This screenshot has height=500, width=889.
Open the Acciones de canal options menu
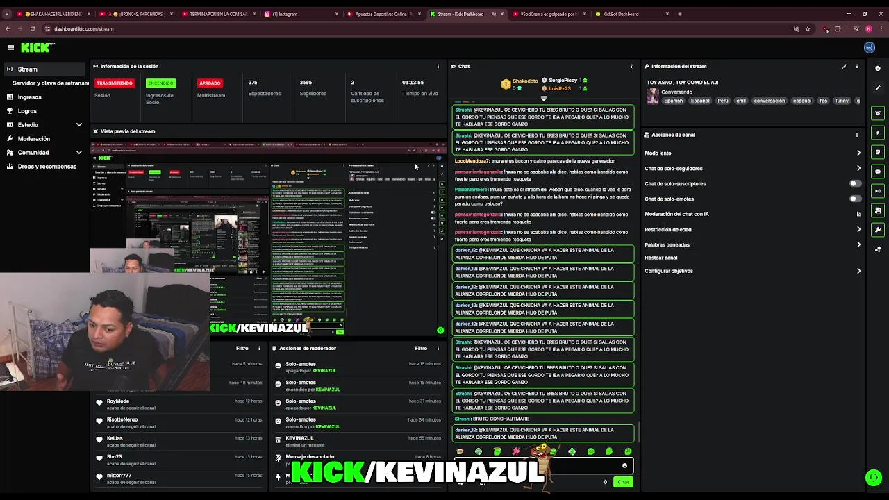coord(857,135)
